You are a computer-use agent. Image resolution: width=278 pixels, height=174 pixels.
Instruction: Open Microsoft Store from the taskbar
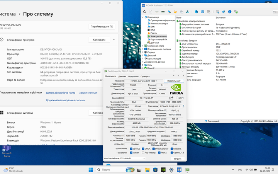coord(155,170)
